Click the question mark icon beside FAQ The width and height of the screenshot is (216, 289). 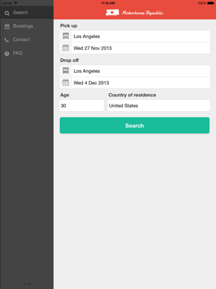point(7,54)
